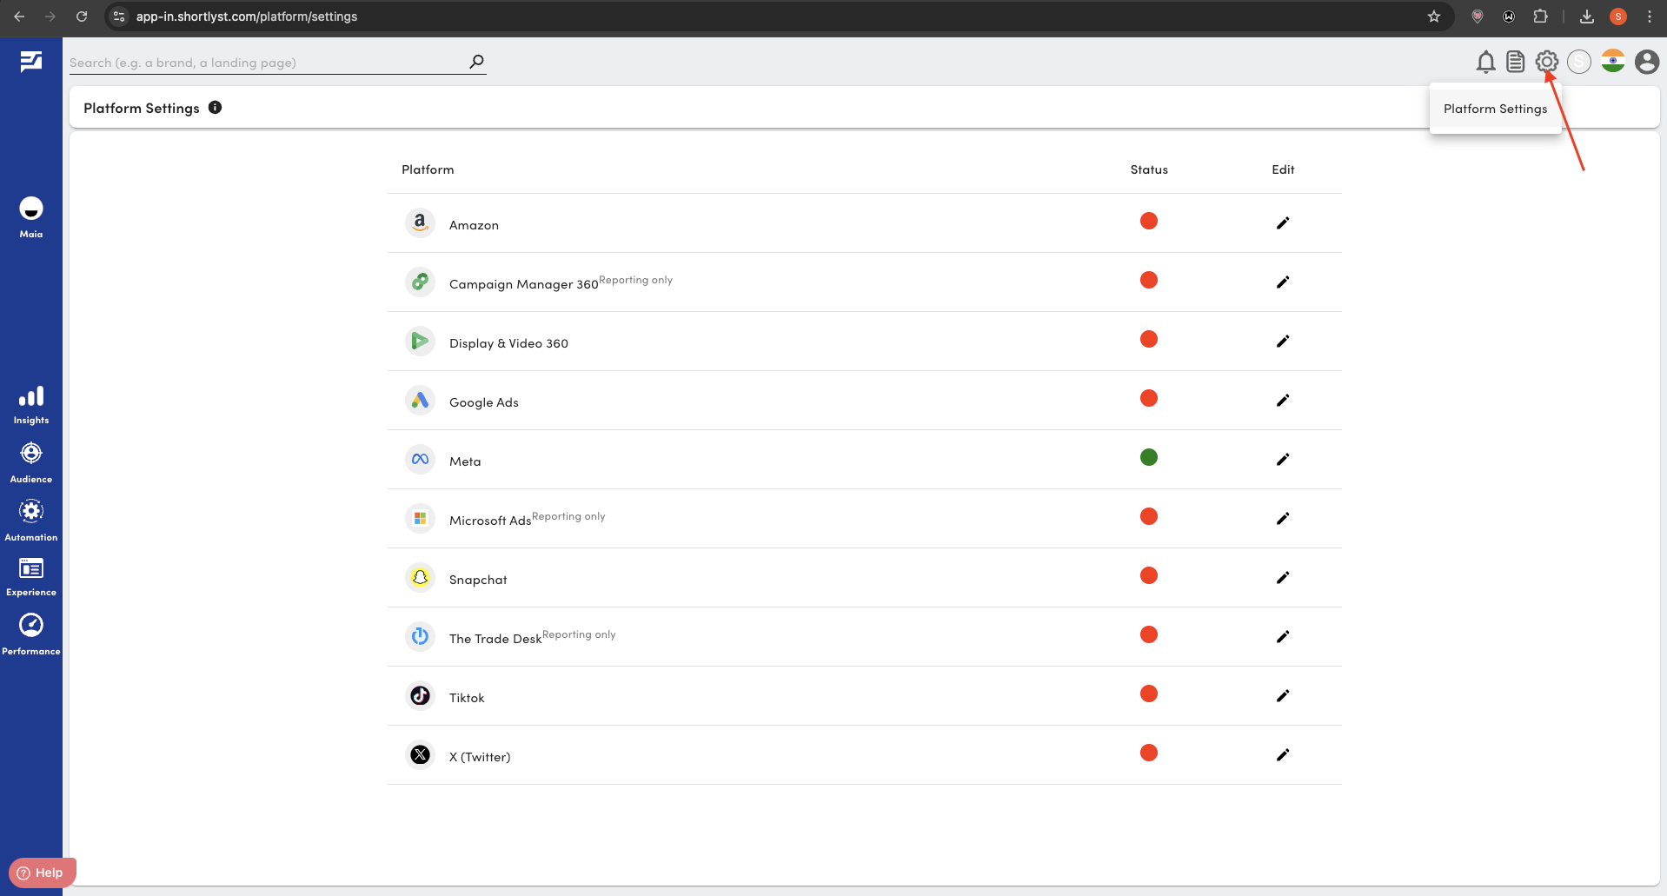Viewport: 1667px width, 896px height.
Task: Click the Status column header
Action: 1149,169
